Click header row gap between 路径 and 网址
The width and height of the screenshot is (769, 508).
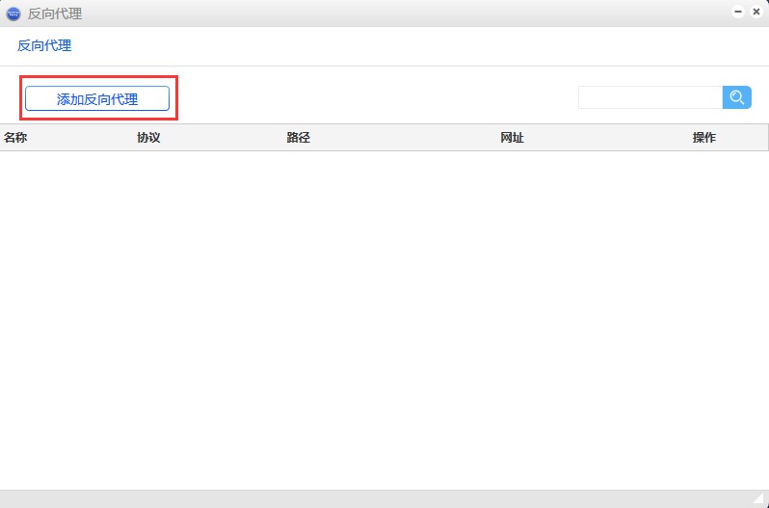[405, 138]
